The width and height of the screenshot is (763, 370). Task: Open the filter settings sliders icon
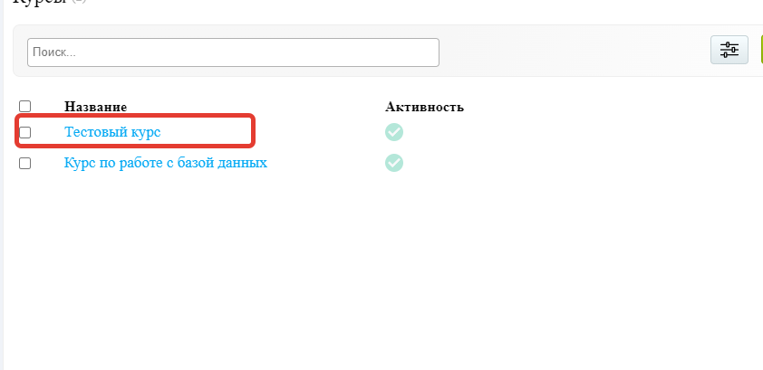click(x=729, y=51)
